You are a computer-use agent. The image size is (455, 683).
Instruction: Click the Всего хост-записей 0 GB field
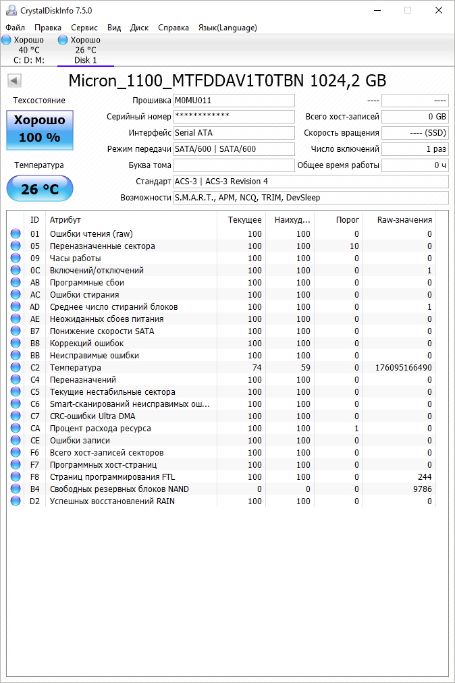point(415,117)
